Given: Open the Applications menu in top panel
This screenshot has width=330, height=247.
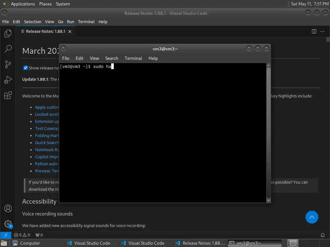Looking at the screenshot, I should [23, 4].
